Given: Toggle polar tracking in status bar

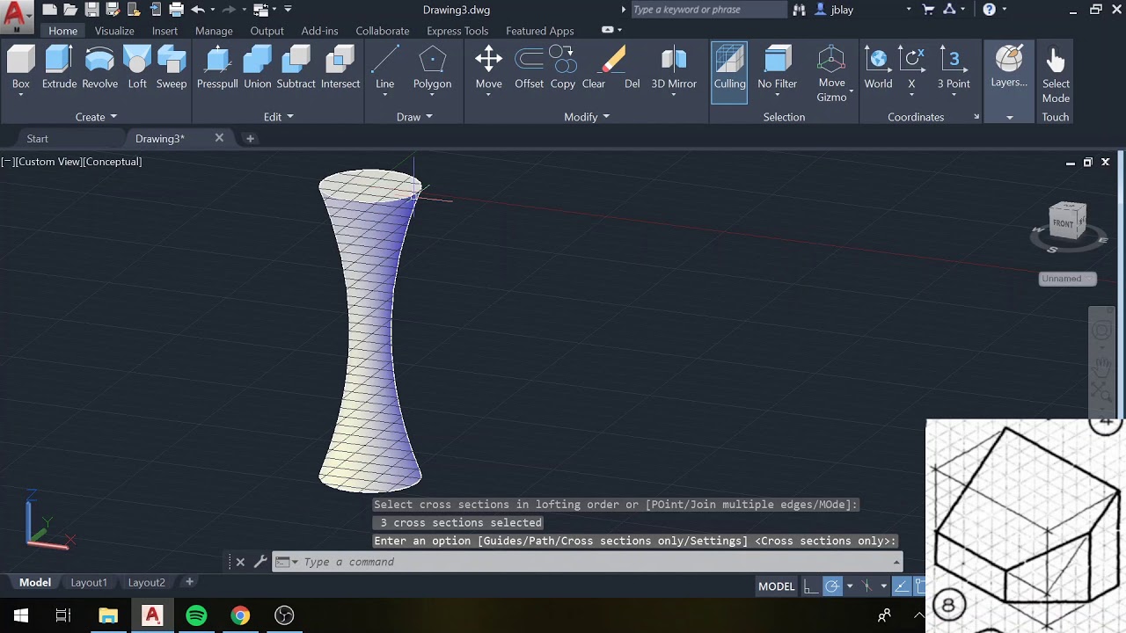Looking at the screenshot, I should coord(832,586).
